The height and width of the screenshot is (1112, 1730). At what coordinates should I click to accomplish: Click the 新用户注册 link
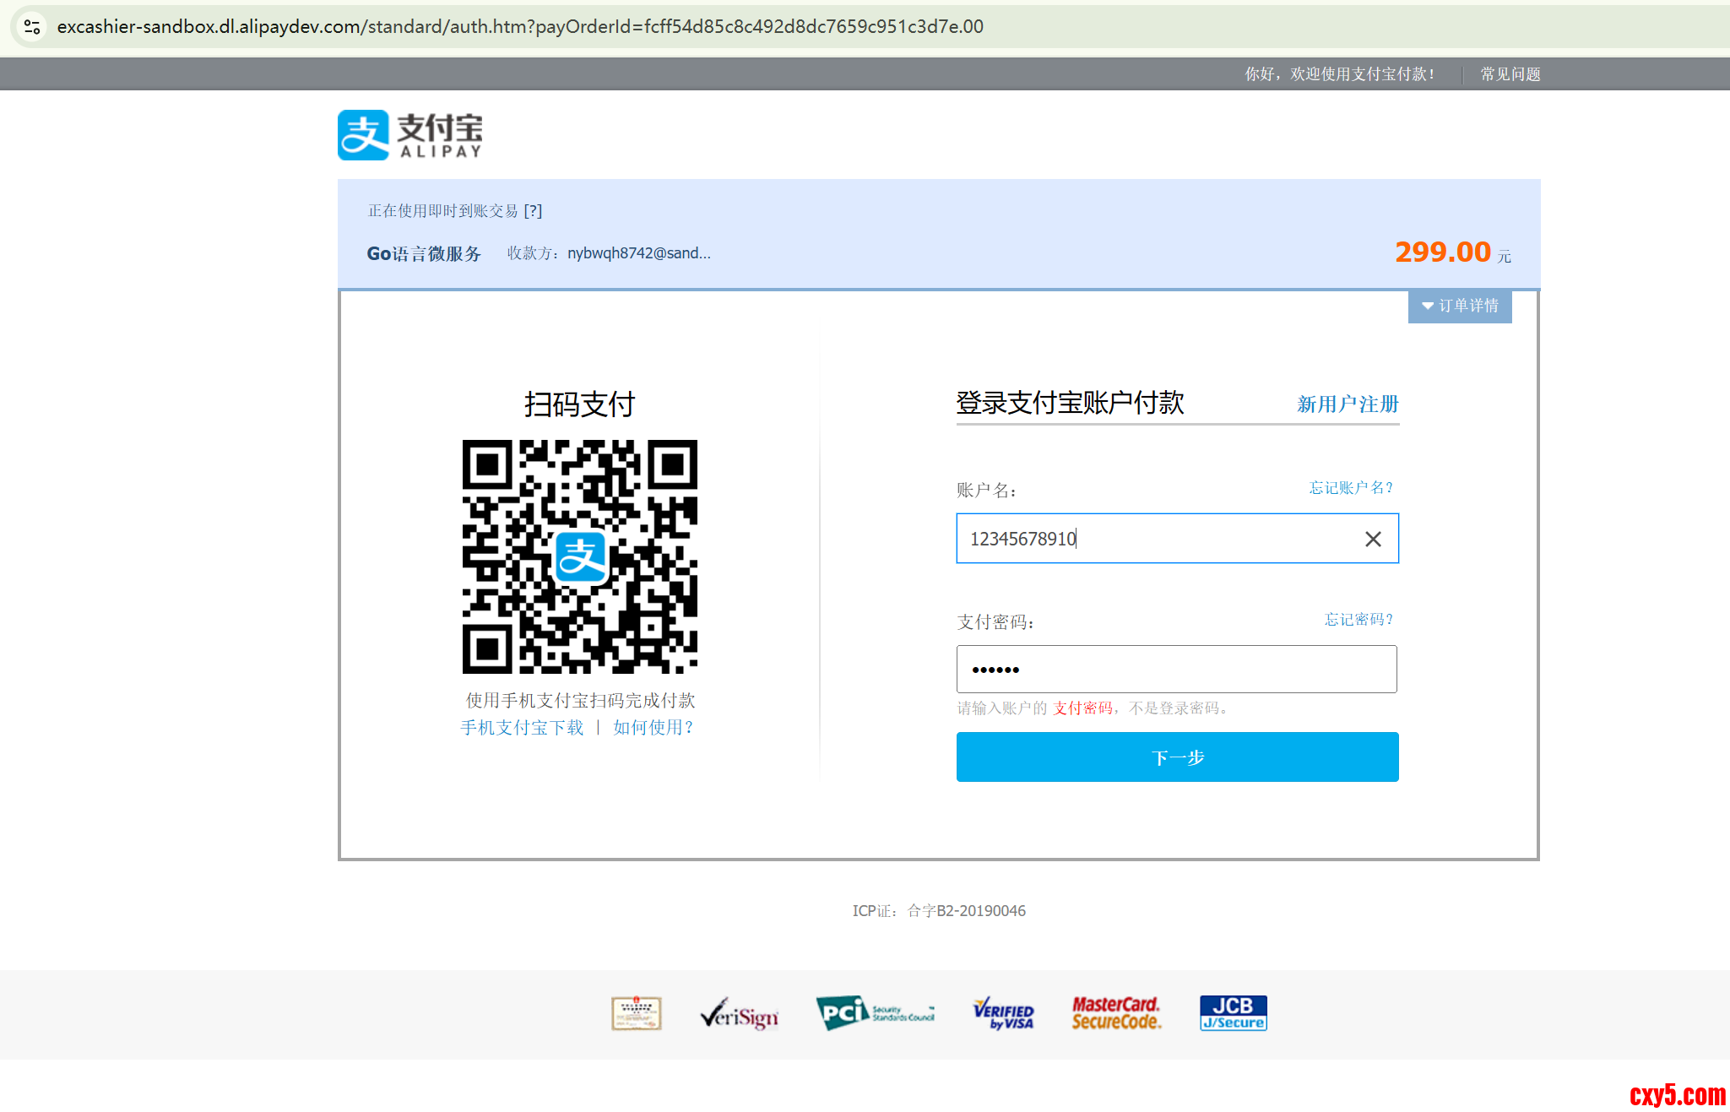click(1348, 404)
